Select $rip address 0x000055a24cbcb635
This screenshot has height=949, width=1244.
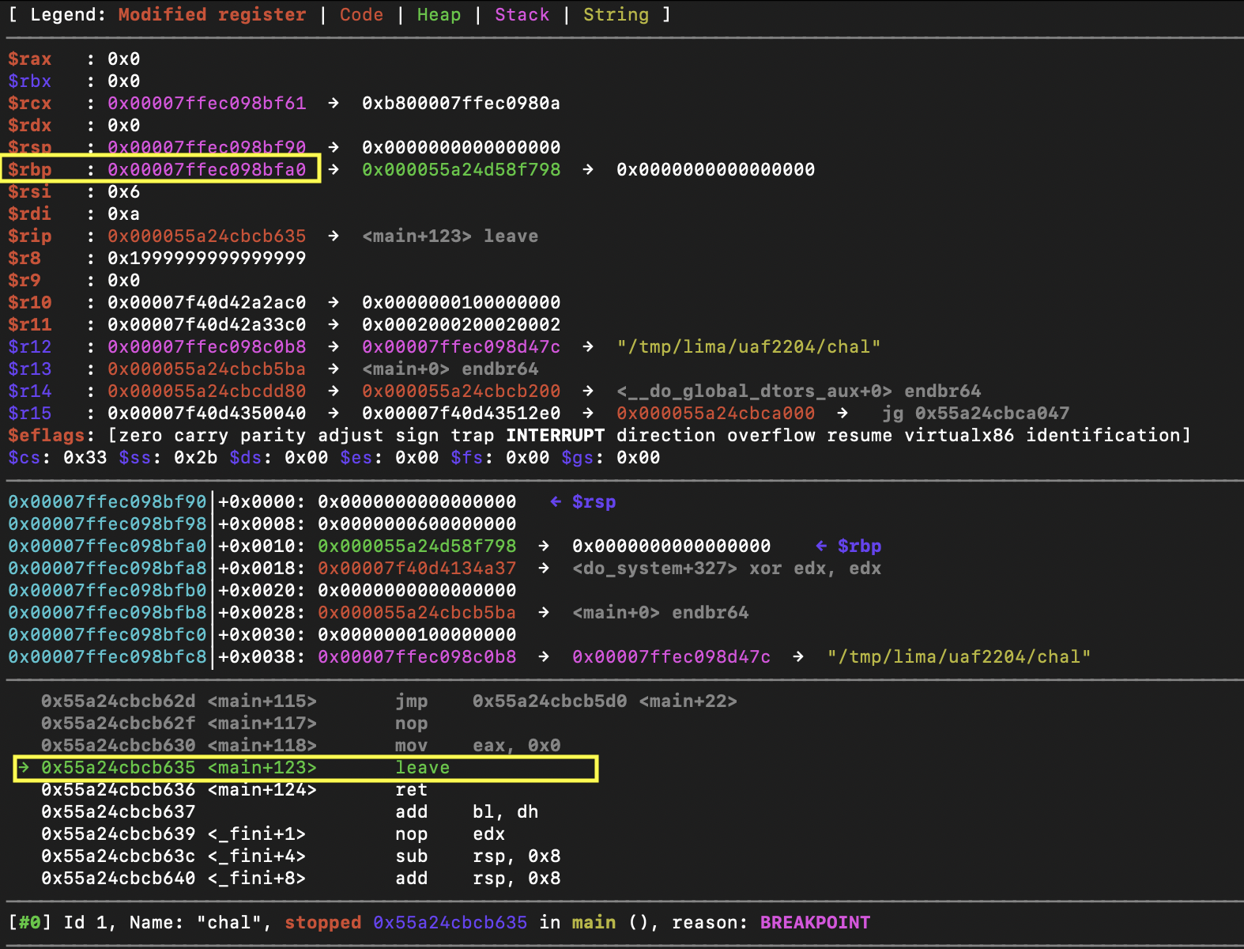coord(207,236)
